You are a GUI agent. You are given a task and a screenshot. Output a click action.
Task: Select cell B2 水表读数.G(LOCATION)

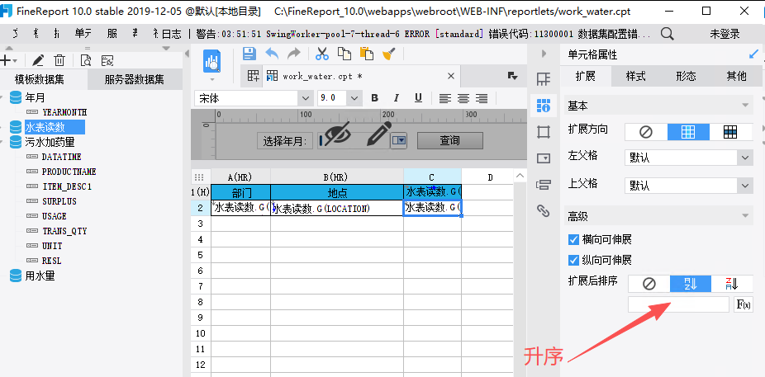click(337, 208)
